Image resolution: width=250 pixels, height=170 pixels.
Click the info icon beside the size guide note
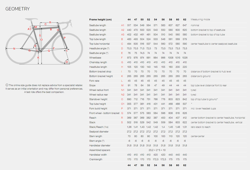(7, 85)
